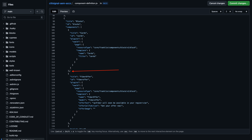Click the Cancel changes button

coord(217,3)
